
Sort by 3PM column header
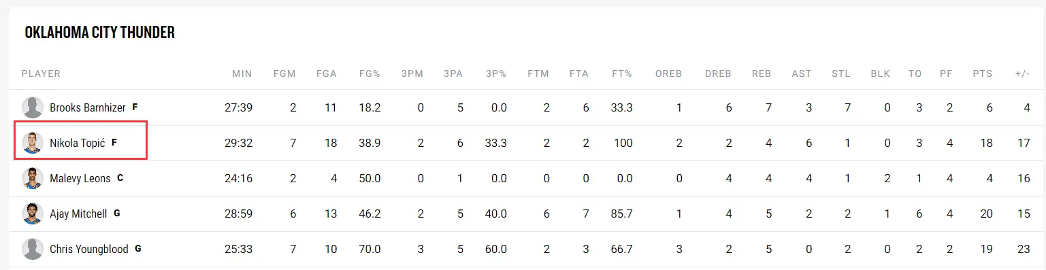[411, 73]
